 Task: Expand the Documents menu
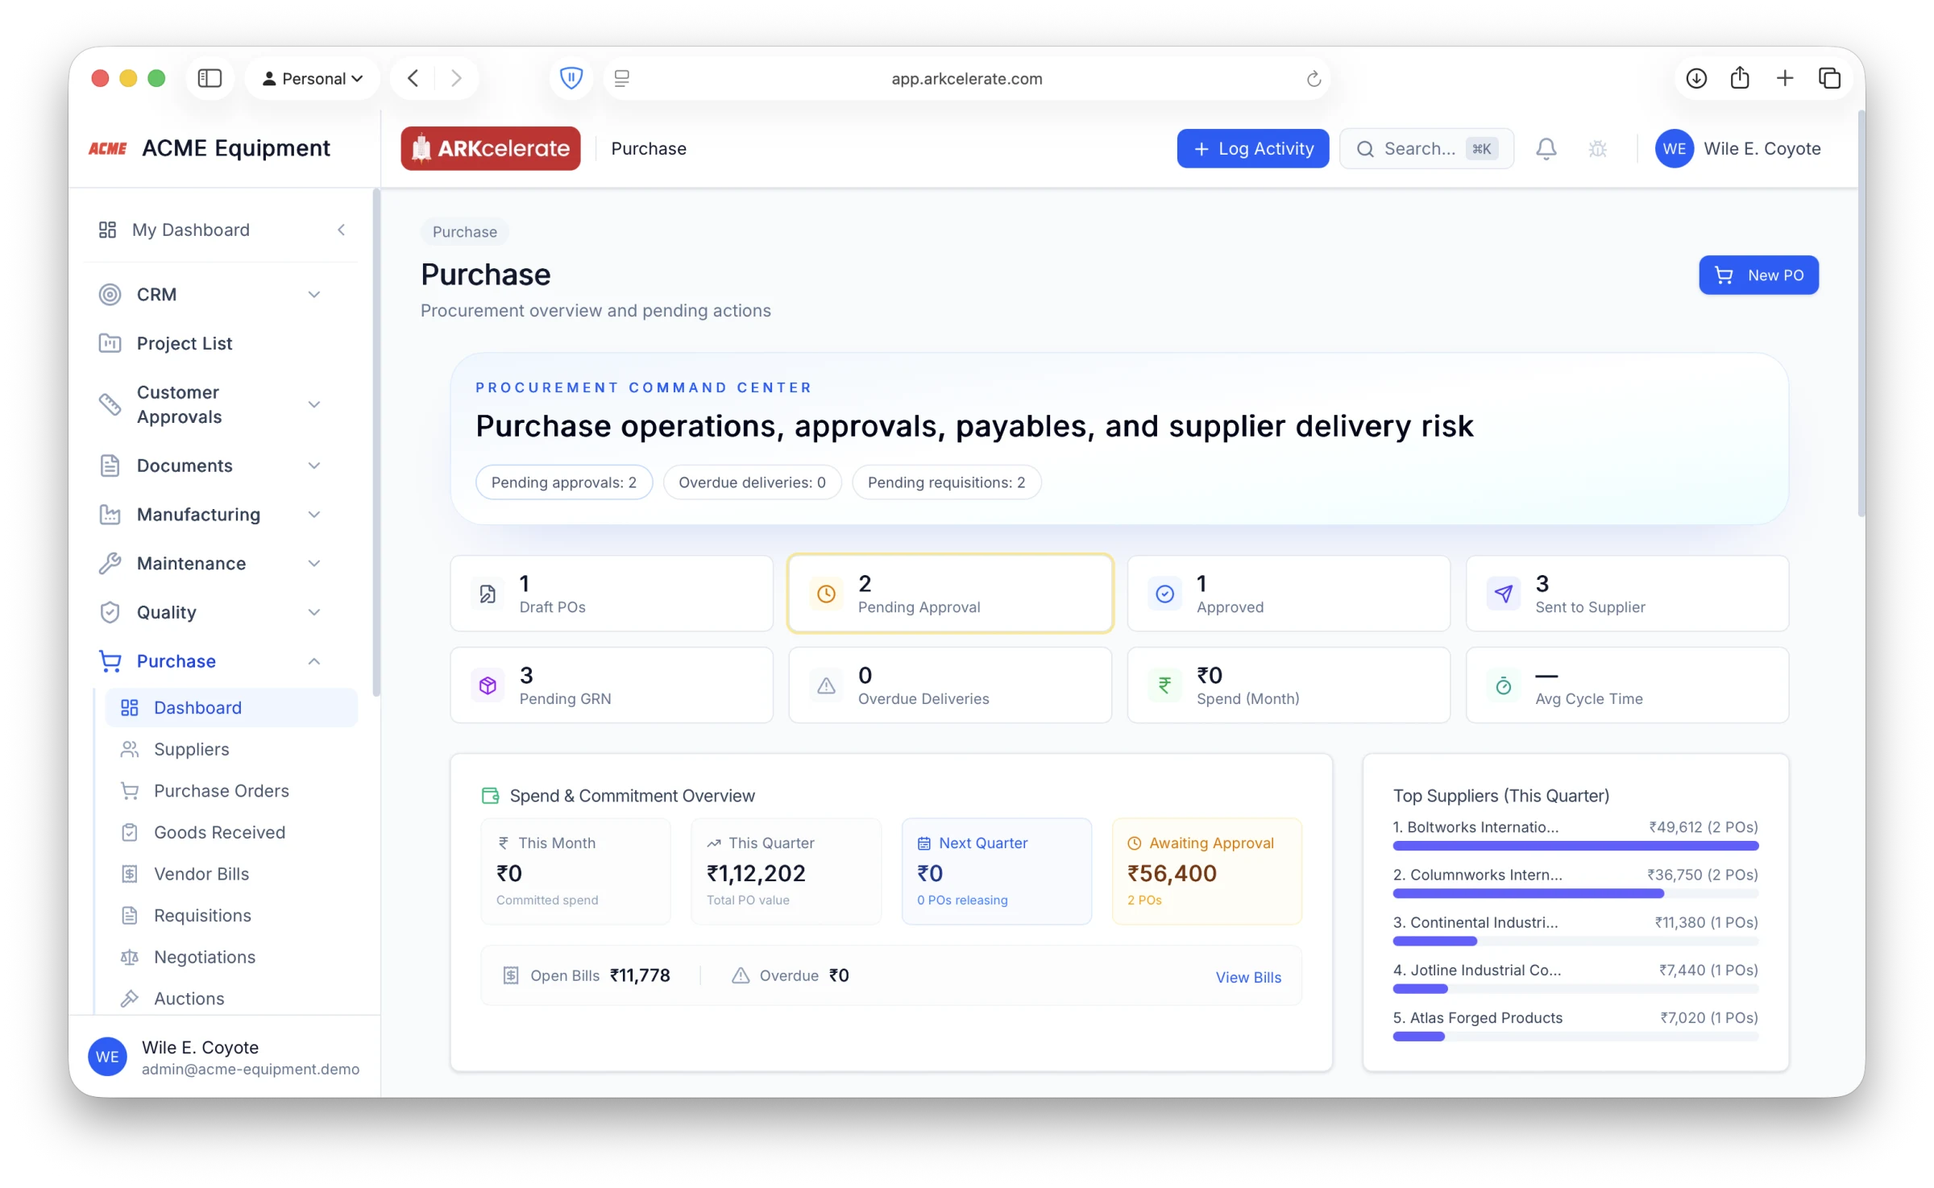314,466
